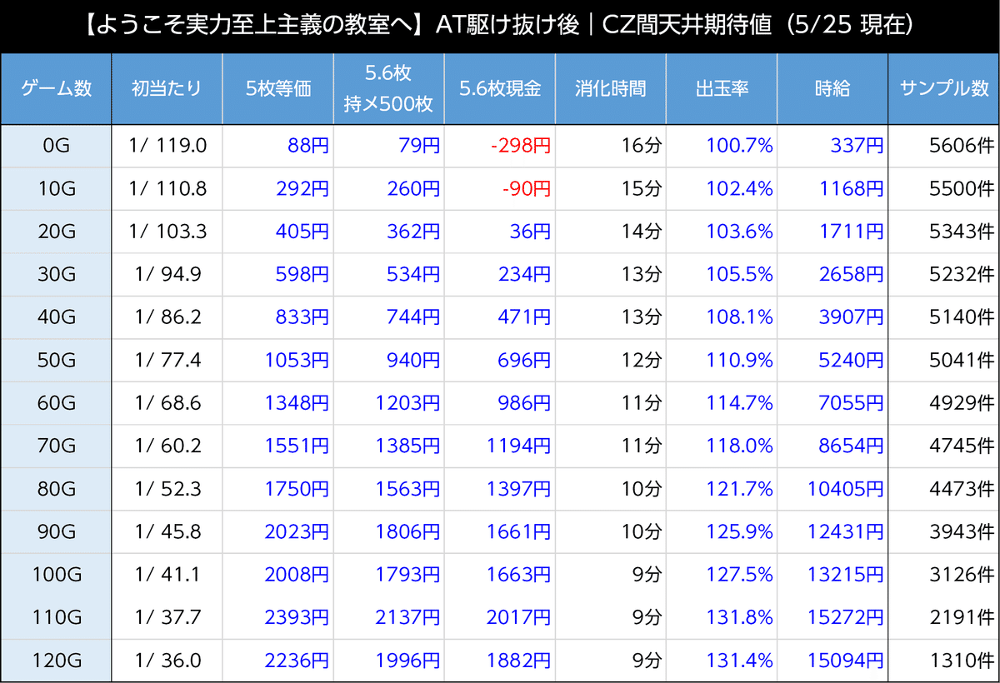Screen dimensions: 1000x683
Task: Click the 131.8% payout cell
Action: pyautogui.click(x=721, y=618)
